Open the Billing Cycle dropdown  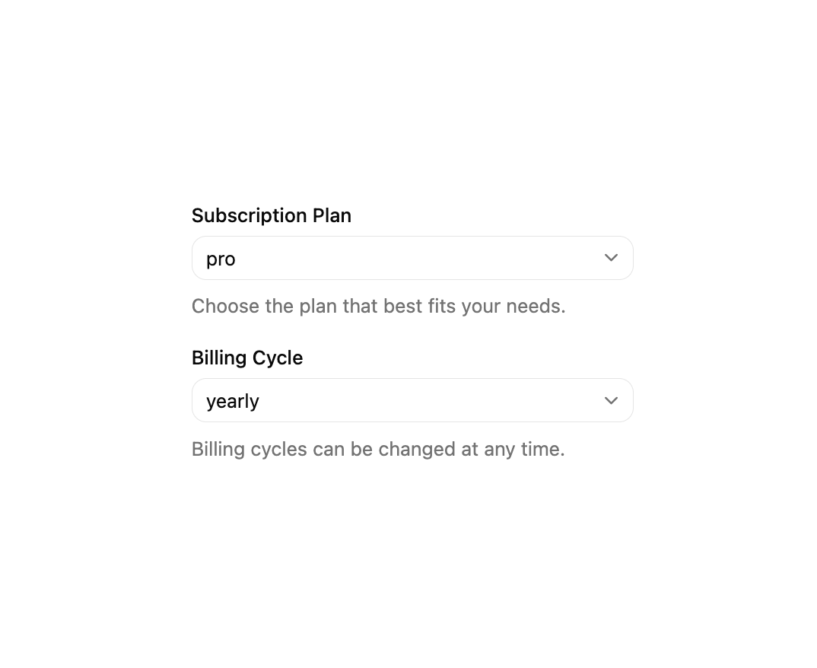click(412, 400)
